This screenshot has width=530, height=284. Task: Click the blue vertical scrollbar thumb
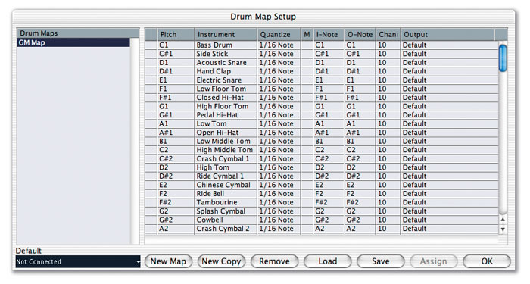point(503,58)
